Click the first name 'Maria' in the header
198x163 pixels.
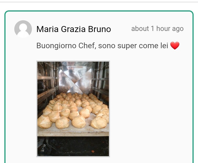pyautogui.click(x=48, y=29)
